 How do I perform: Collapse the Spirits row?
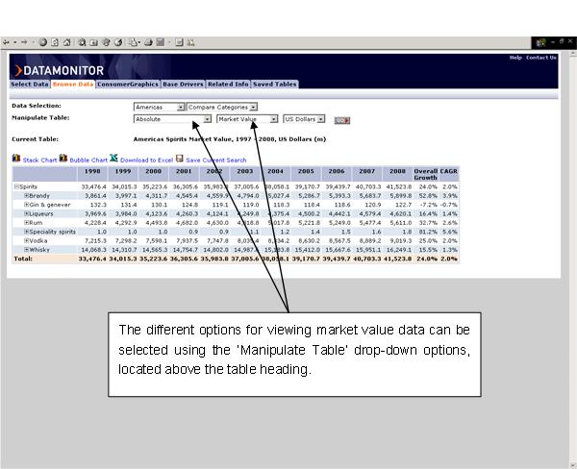(16, 186)
